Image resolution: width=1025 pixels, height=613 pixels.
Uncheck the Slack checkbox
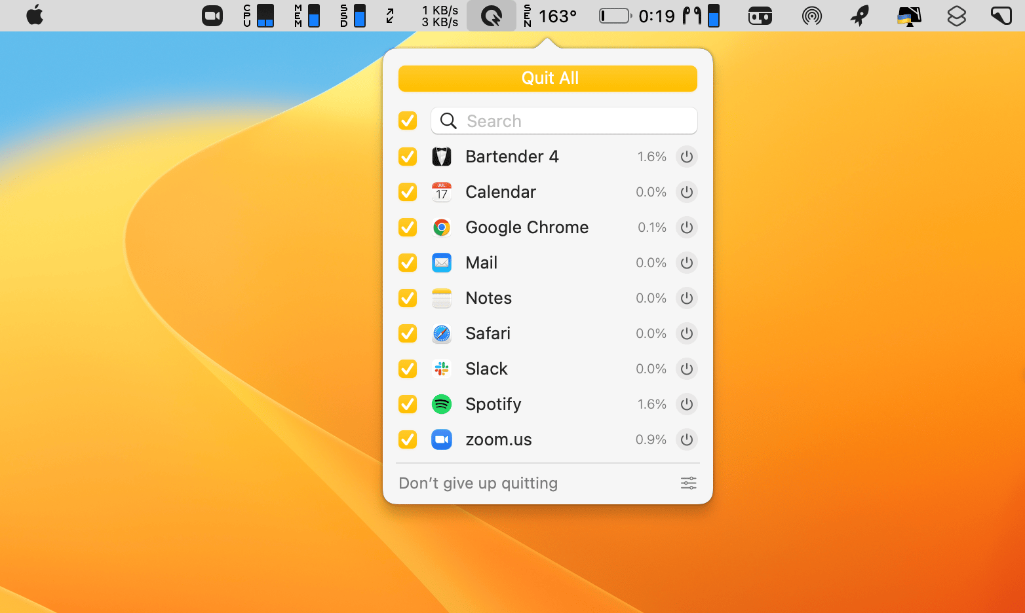pyautogui.click(x=408, y=369)
